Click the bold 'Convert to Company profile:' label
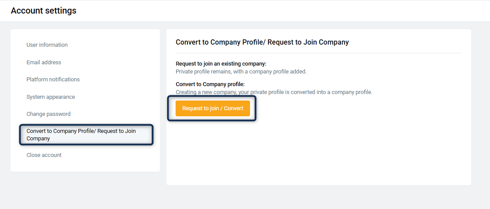 pyautogui.click(x=210, y=84)
